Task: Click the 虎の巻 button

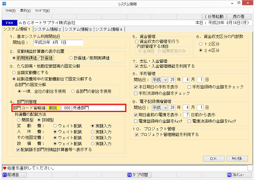Action: (239, 17)
